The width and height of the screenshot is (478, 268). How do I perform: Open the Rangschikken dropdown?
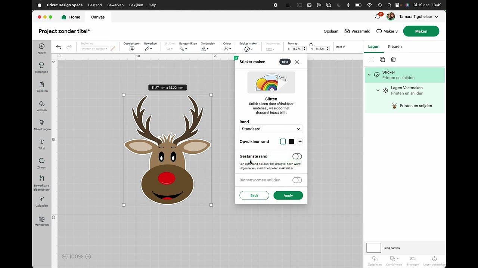(x=183, y=49)
